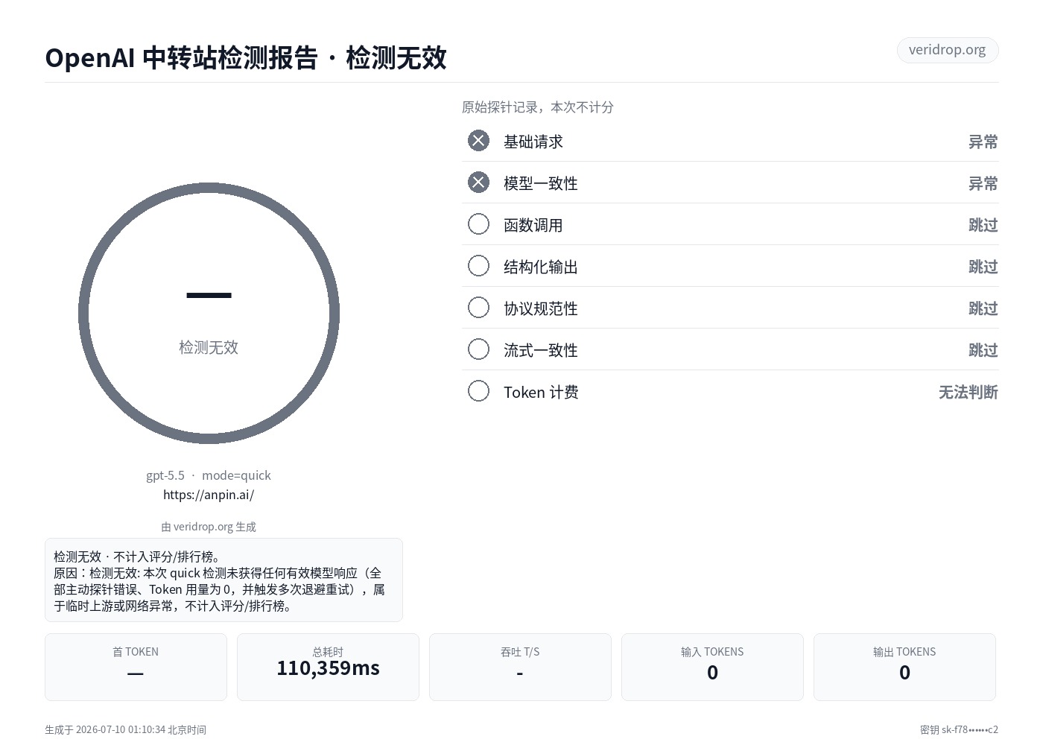Screen dimensions: 1043x745
Task: Select the 首 TOKEN stat card
Action: pyautogui.click(x=136, y=667)
